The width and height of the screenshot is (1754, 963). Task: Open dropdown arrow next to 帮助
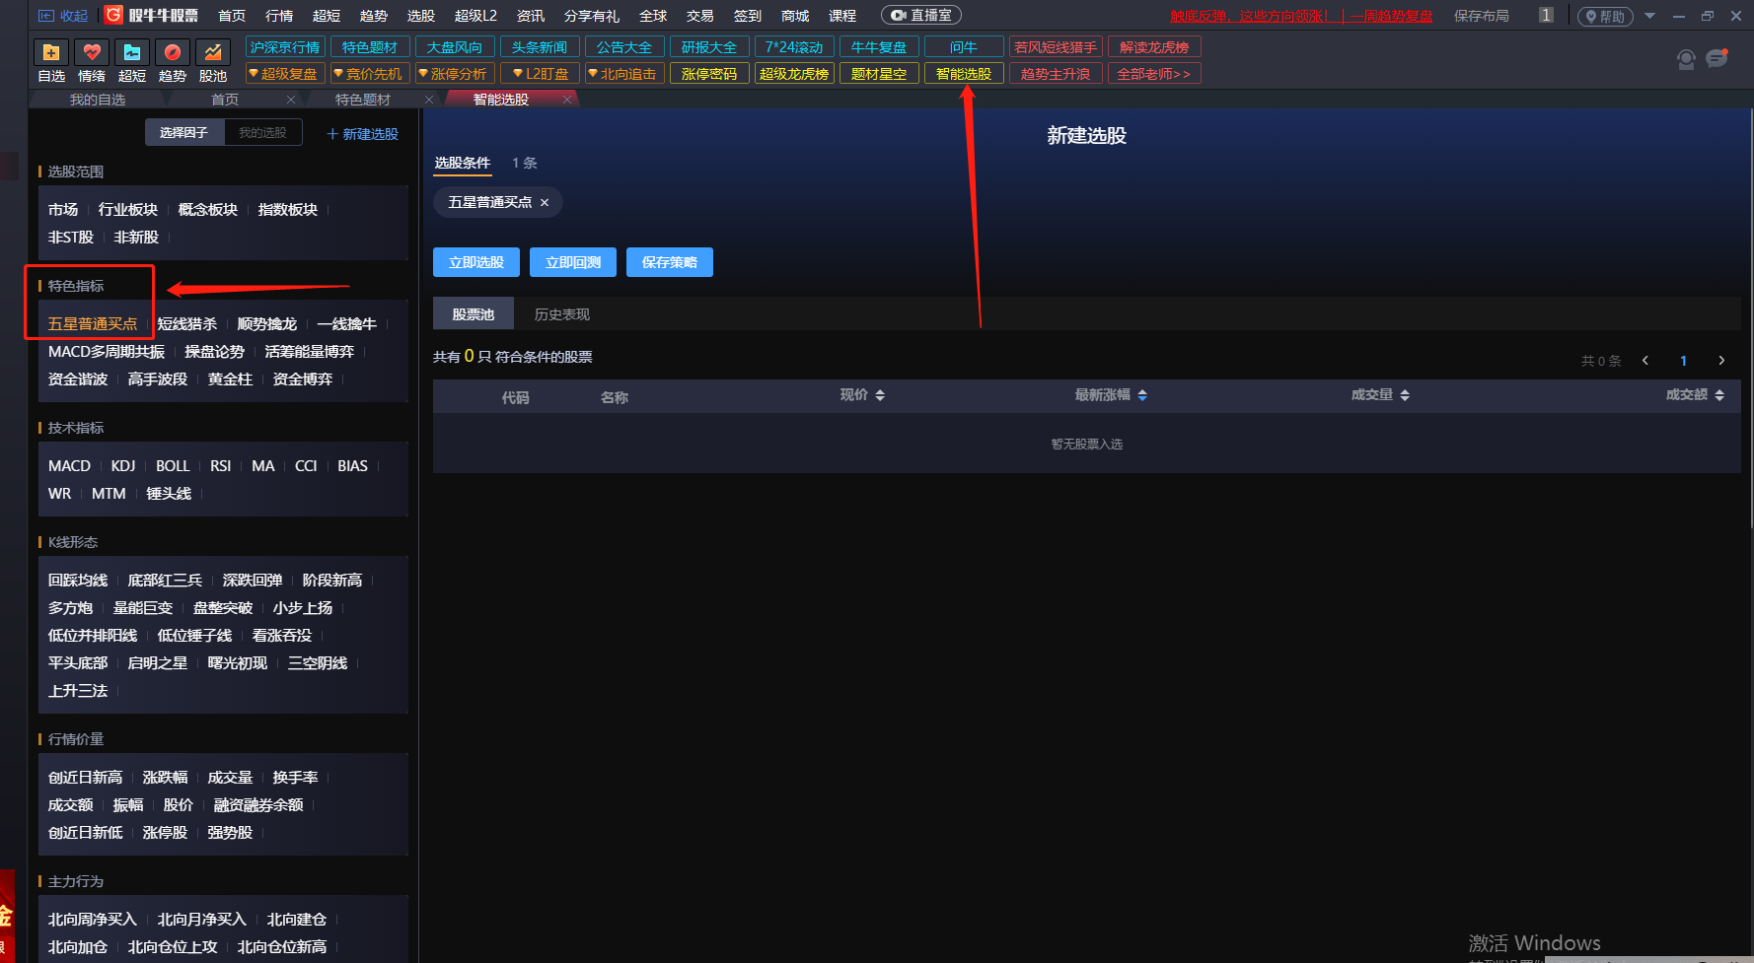[1649, 16]
